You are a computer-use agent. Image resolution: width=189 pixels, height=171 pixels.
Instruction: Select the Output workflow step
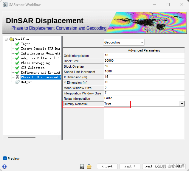pyautogui.click(x=26, y=82)
